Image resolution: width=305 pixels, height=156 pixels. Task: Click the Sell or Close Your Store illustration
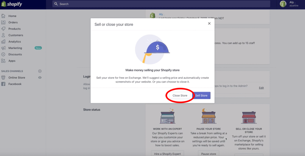pos(249,118)
